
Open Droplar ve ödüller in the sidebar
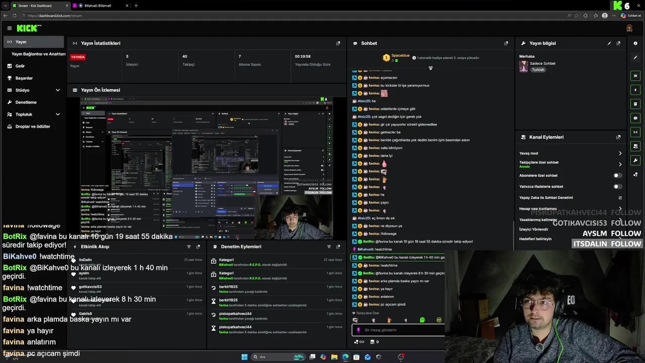[x=33, y=127]
